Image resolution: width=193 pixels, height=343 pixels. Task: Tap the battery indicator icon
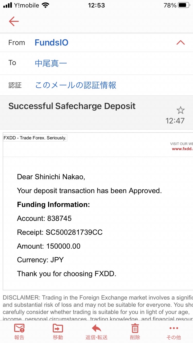[184, 5]
